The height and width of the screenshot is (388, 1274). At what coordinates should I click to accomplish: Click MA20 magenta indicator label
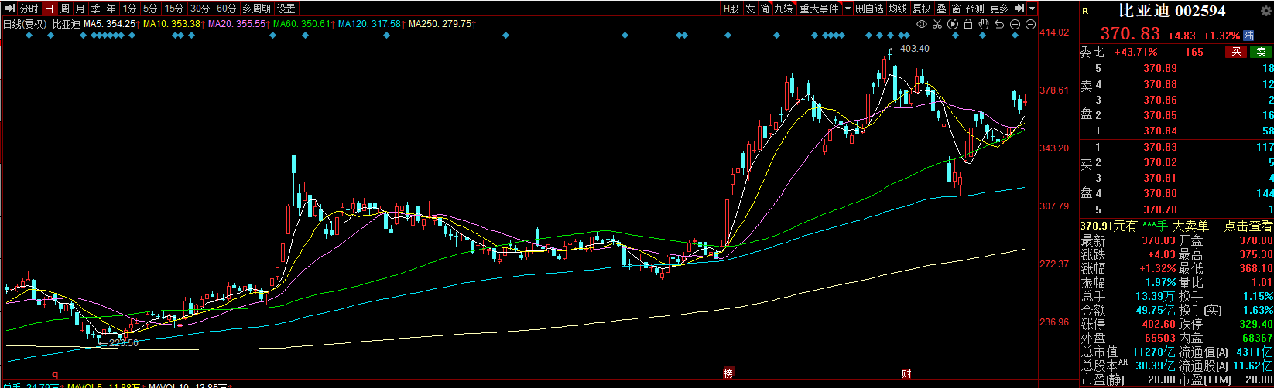pyautogui.click(x=239, y=24)
